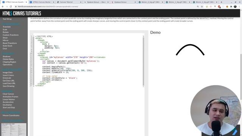Open the Oval tutorial link
This screenshot has height=136, width=242.
5,49
